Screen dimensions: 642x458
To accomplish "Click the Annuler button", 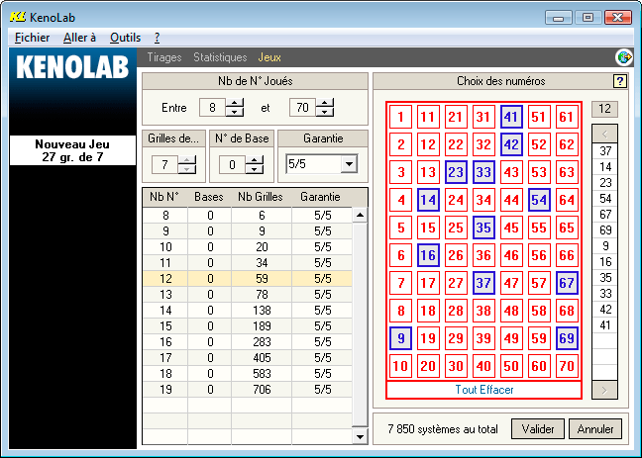I will click(x=595, y=429).
